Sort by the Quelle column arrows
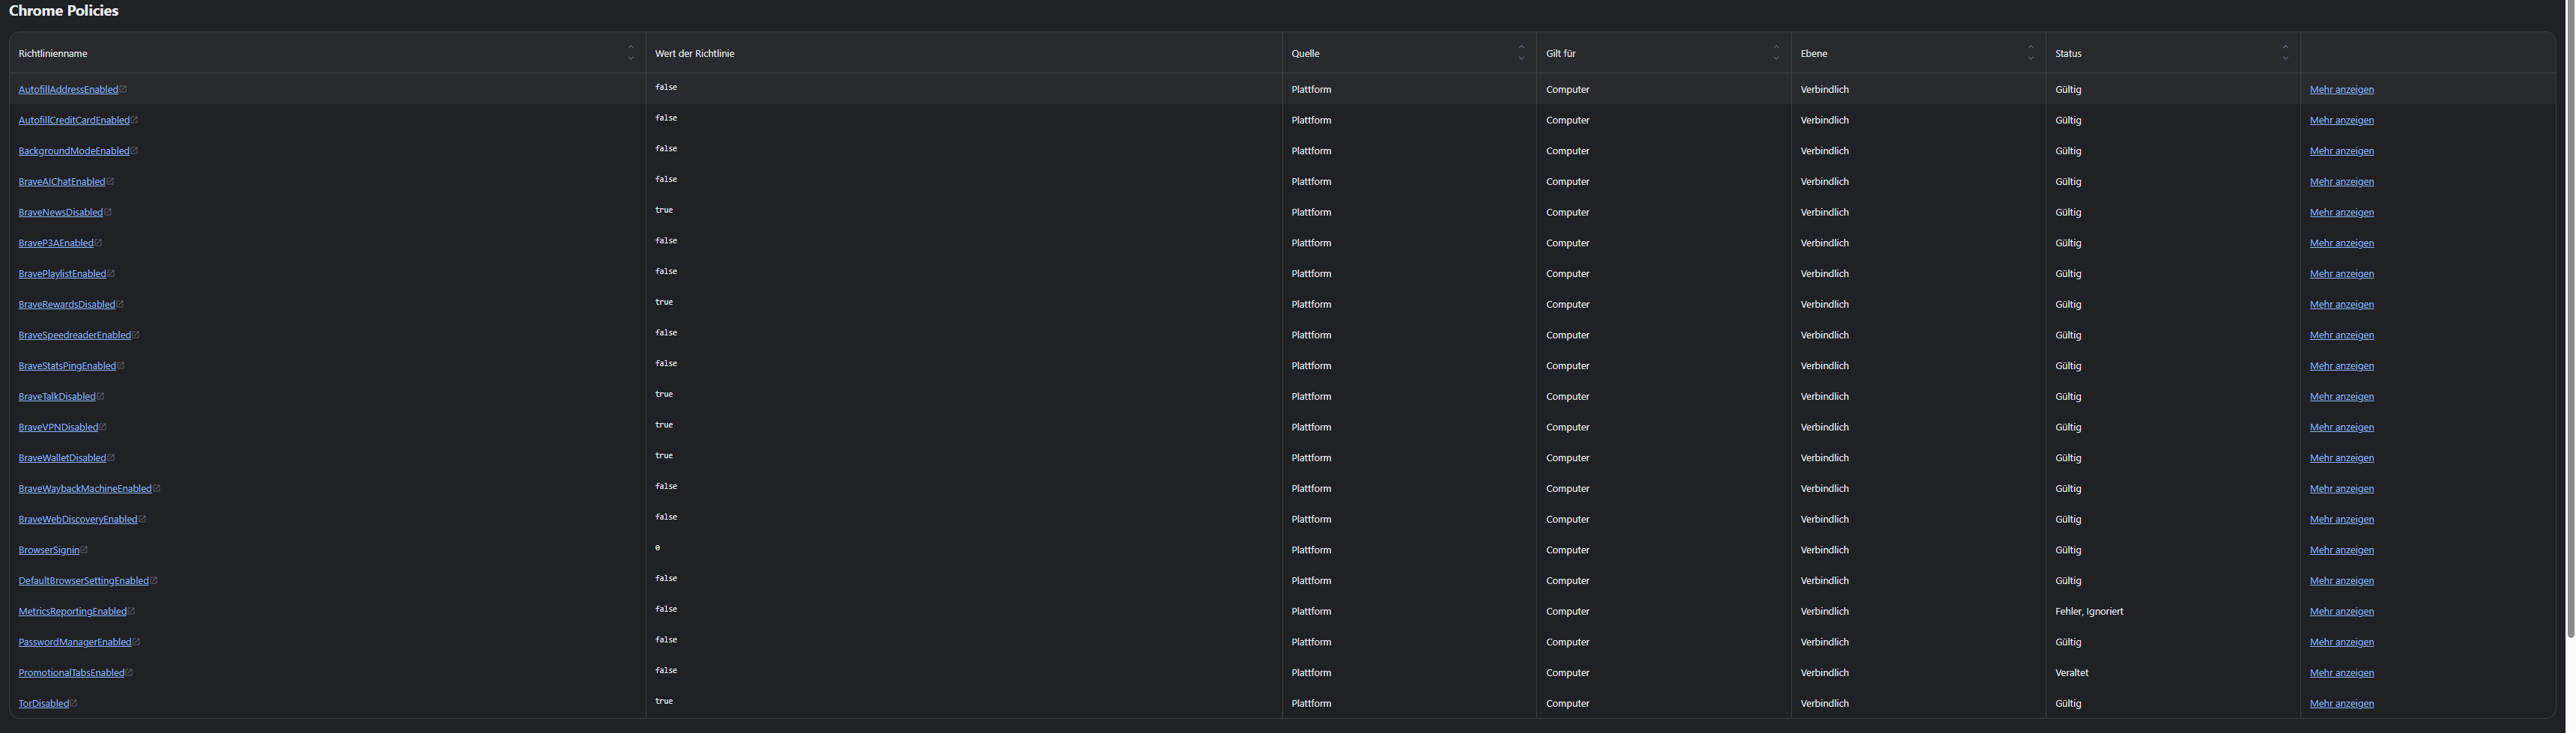The image size is (2576, 733). pos(1521,53)
